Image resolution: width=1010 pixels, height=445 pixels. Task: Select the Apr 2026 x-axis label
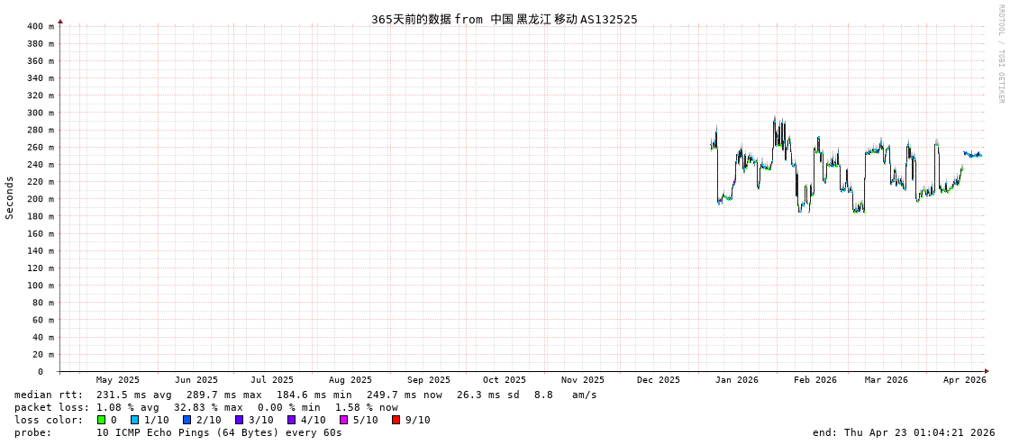[964, 380]
